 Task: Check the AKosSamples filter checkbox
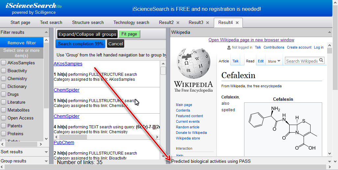(3, 63)
